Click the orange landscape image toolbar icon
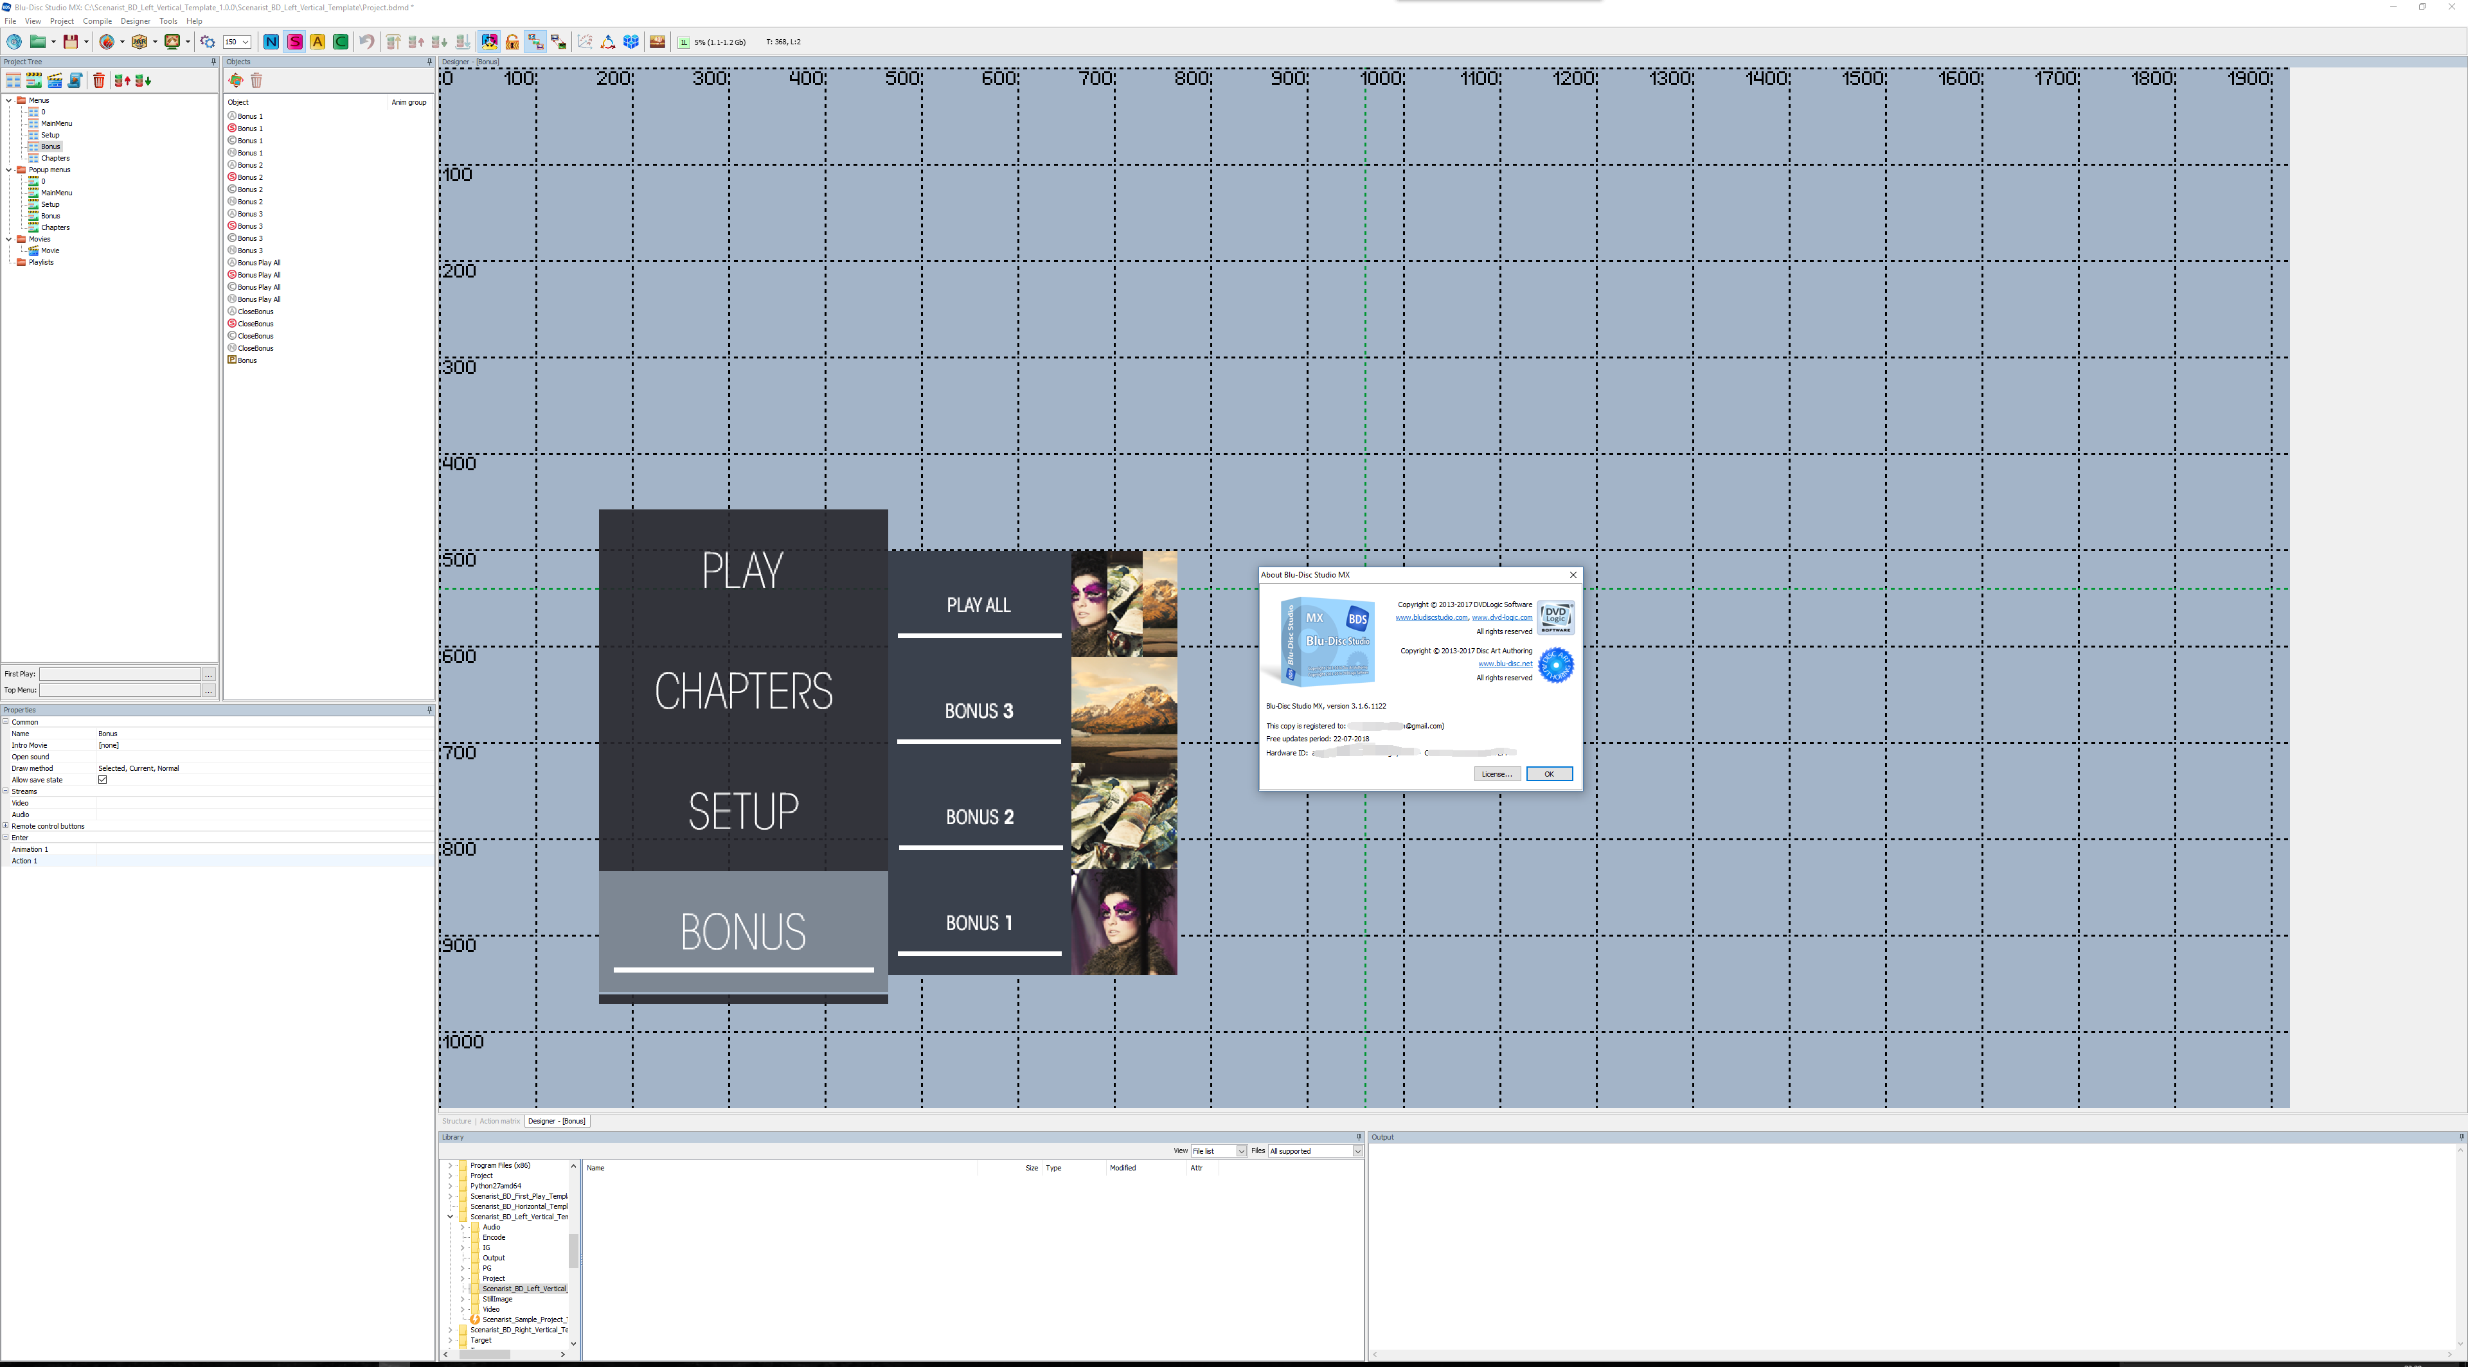The width and height of the screenshot is (2468, 1367). pyautogui.click(x=657, y=42)
